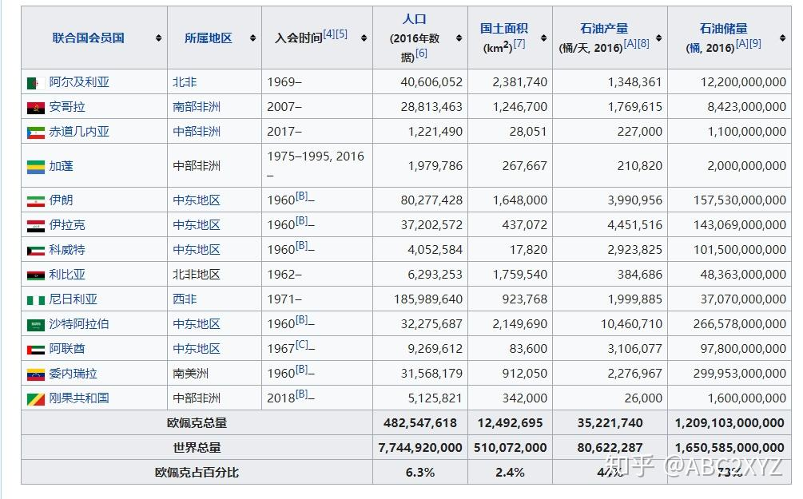The height and width of the screenshot is (499, 803).
Task: Click footnote [B] in the Iran row
Action: pyautogui.click(x=301, y=196)
